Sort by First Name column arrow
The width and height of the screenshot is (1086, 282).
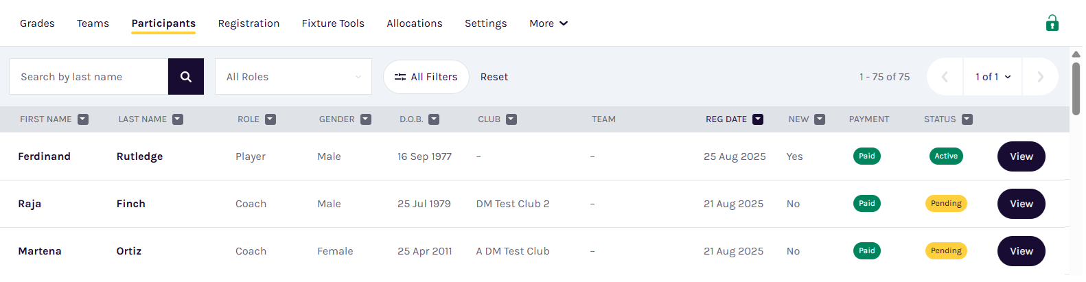[x=83, y=119]
